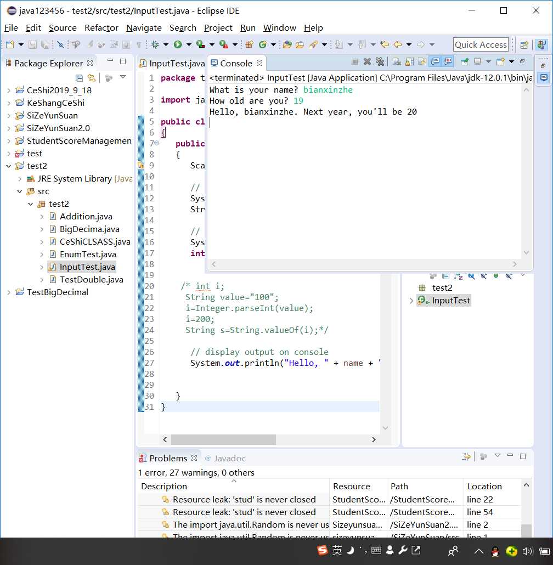Switch to the InputTest.java editor tab
The height and width of the screenshot is (565, 553).
click(x=172, y=64)
